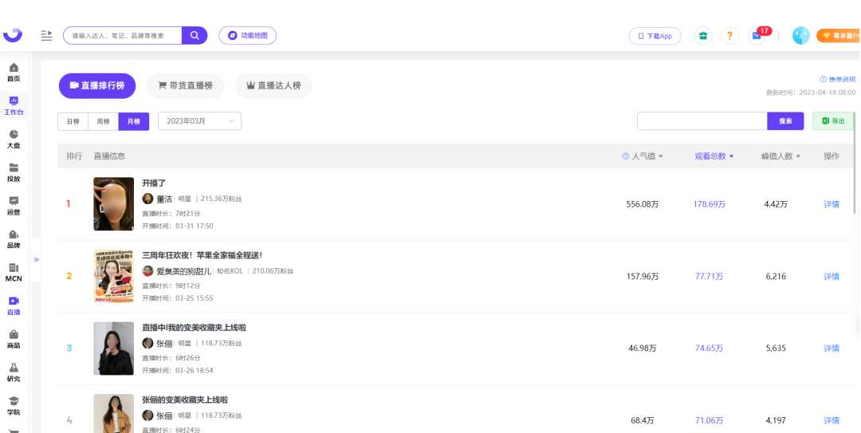Switch to 带货直播榜 tab
861x433 pixels.
point(185,85)
